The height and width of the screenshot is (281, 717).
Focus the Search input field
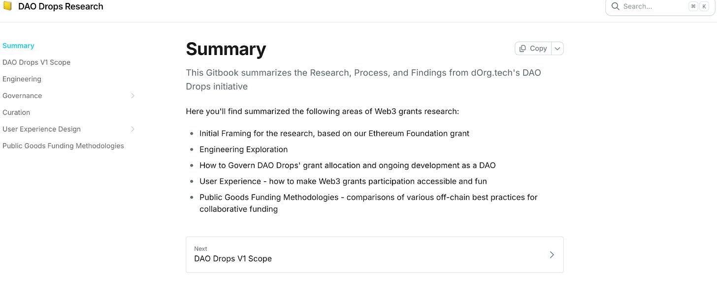click(x=650, y=6)
